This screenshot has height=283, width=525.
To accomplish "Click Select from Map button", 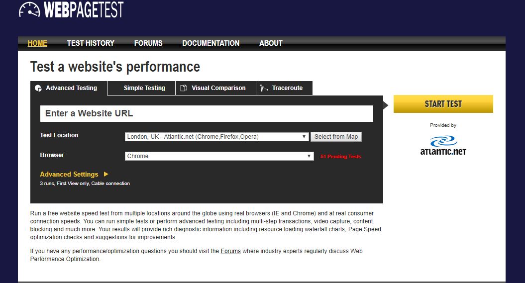I will pos(336,137).
